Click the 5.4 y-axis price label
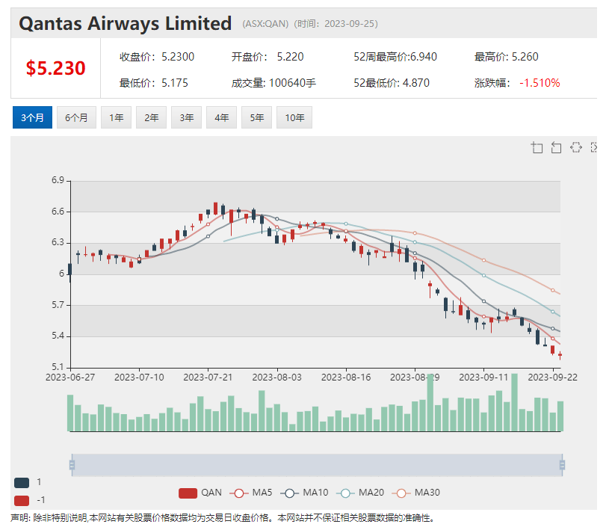 (58, 336)
